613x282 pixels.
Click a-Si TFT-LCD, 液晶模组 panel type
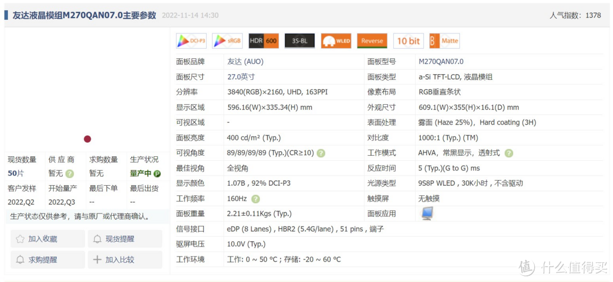tap(455, 77)
